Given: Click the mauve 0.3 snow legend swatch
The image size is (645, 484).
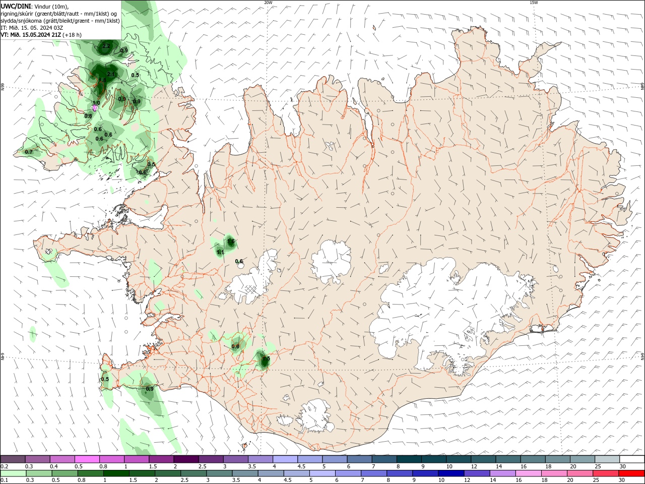Looking at the screenshot, I should 37,459.
